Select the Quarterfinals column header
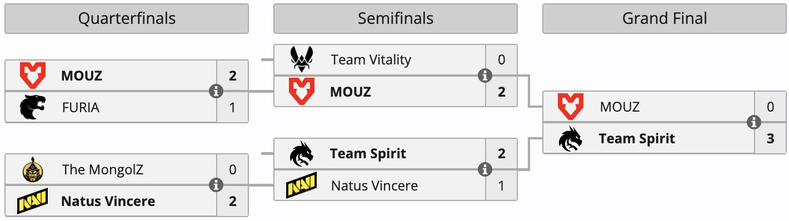Image resolution: width=789 pixels, height=221 pixels. click(x=127, y=19)
